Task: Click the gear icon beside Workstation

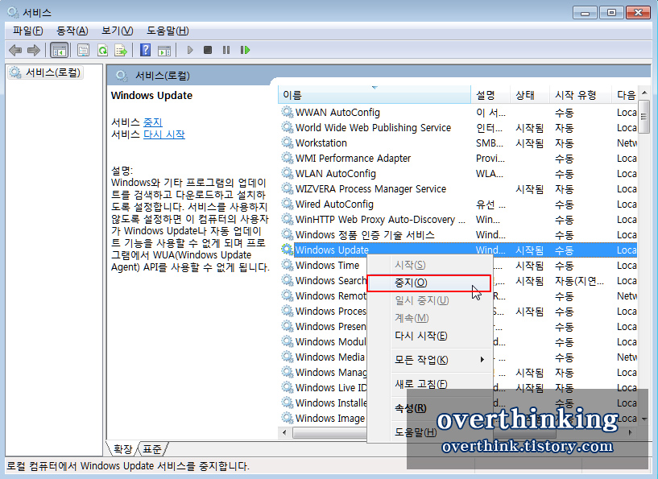Action: point(287,142)
